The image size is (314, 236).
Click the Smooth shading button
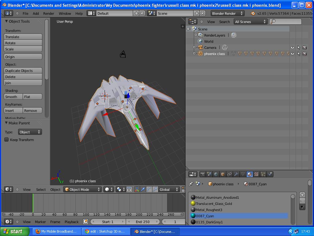click(13, 96)
